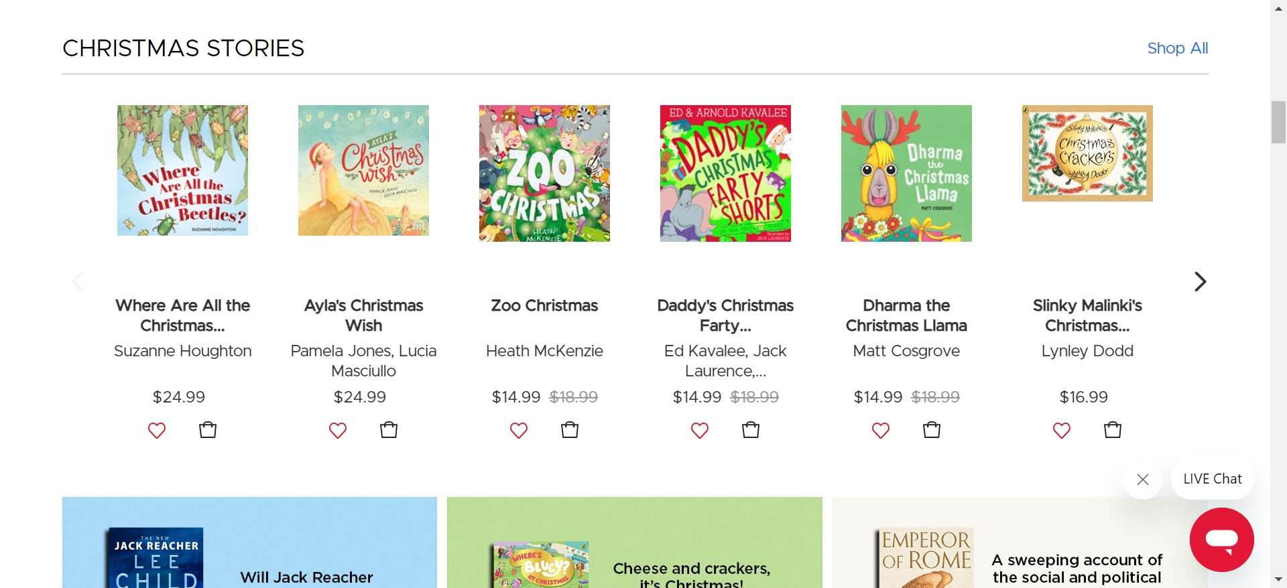Show next Christmas Stories carousel items
This screenshot has height=588, width=1287.
pos(1200,281)
